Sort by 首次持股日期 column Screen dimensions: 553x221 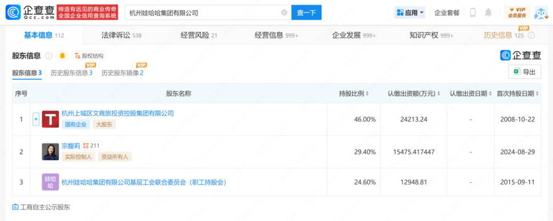pos(518,93)
